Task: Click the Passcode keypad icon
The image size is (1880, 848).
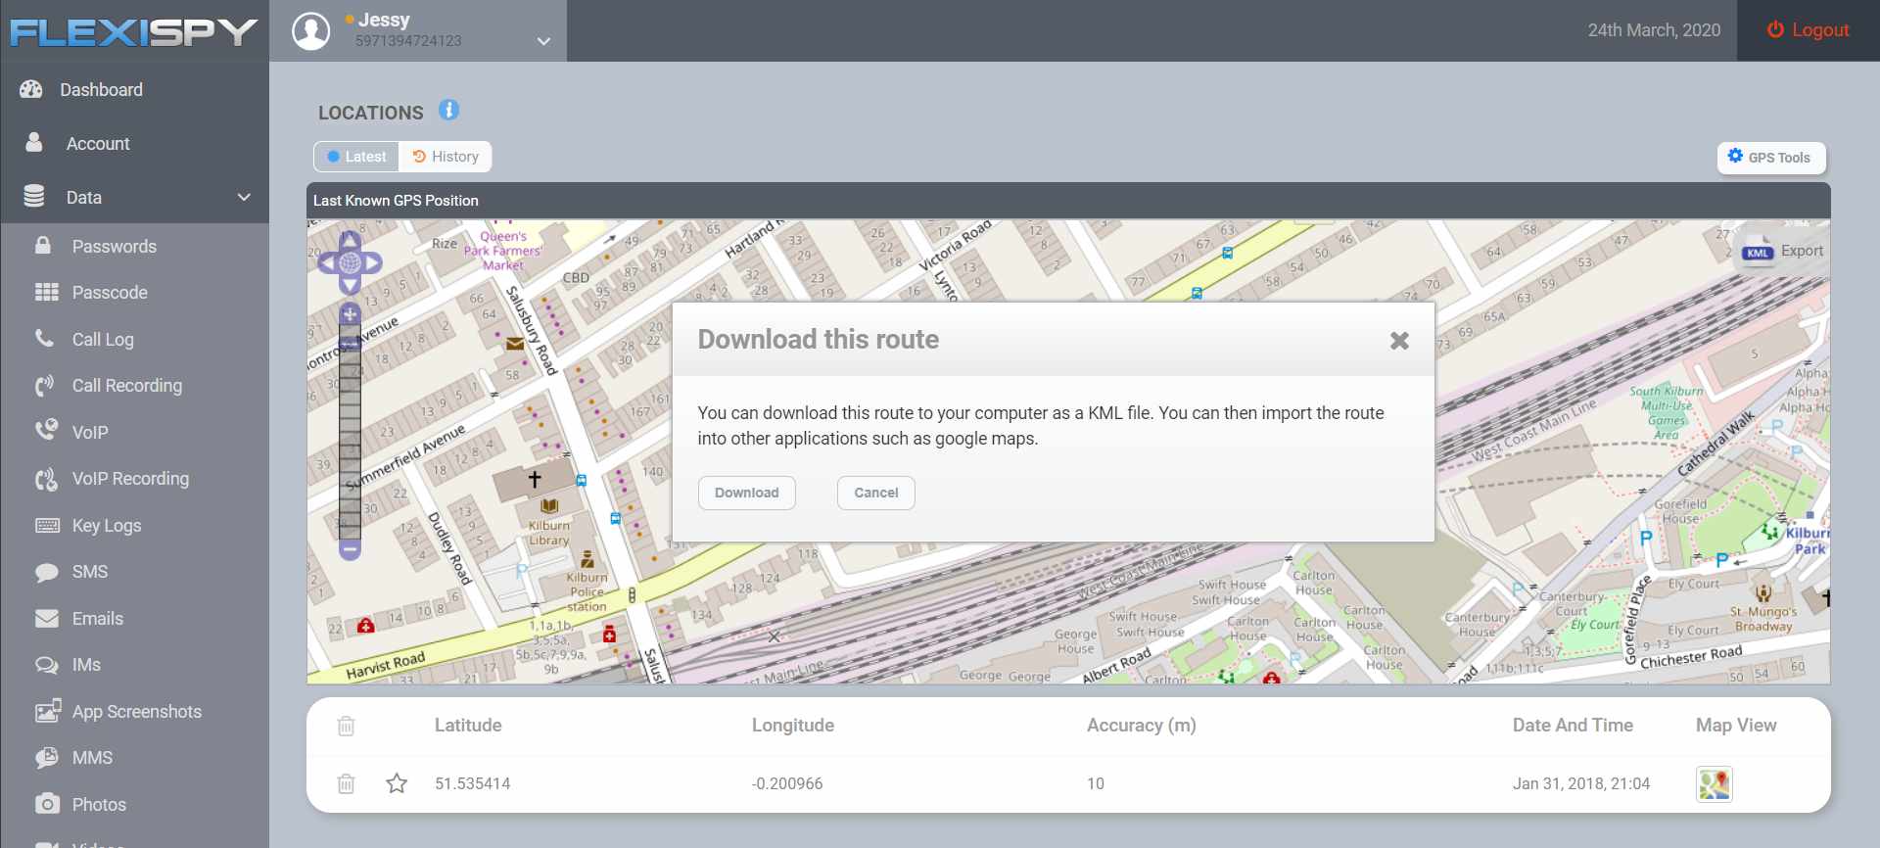Action: pyautogui.click(x=46, y=292)
